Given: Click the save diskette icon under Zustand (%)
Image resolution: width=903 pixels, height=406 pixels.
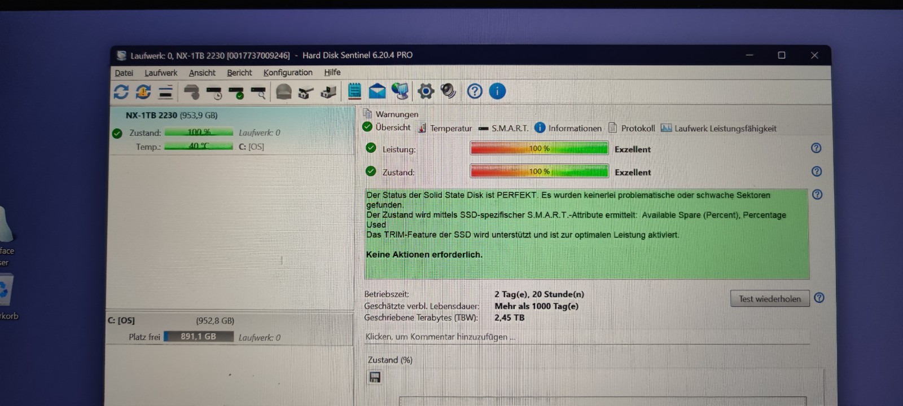Looking at the screenshot, I should (375, 377).
